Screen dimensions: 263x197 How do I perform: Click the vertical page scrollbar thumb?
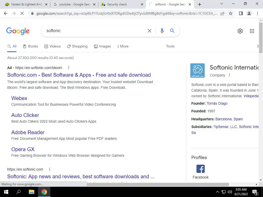click(261, 38)
